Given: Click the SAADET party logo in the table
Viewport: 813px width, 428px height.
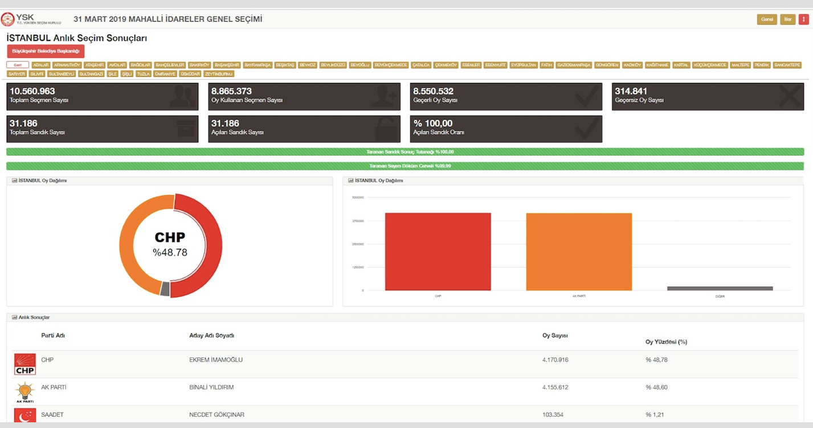Looking at the screenshot, I should tap(24, 415).
